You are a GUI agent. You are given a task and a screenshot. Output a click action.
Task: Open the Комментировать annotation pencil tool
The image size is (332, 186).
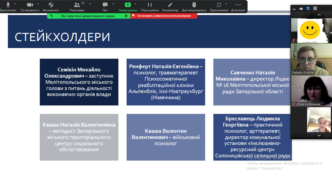click(170, 6)
